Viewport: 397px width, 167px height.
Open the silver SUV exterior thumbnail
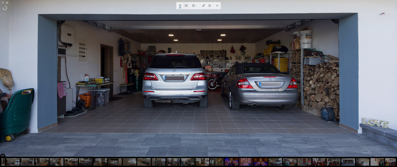[275, 162]
